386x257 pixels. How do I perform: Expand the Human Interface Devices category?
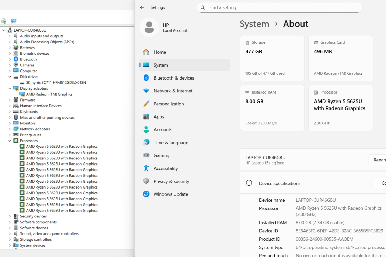10,106
